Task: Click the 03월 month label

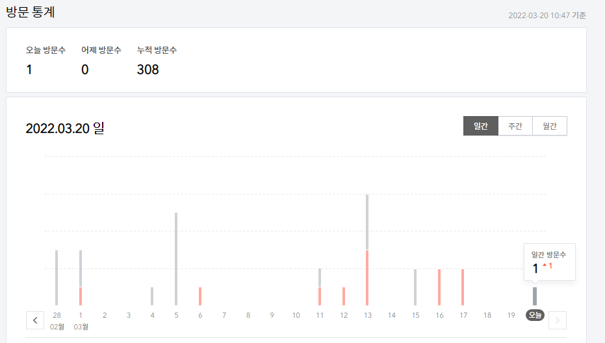Action: click(81, 327)
